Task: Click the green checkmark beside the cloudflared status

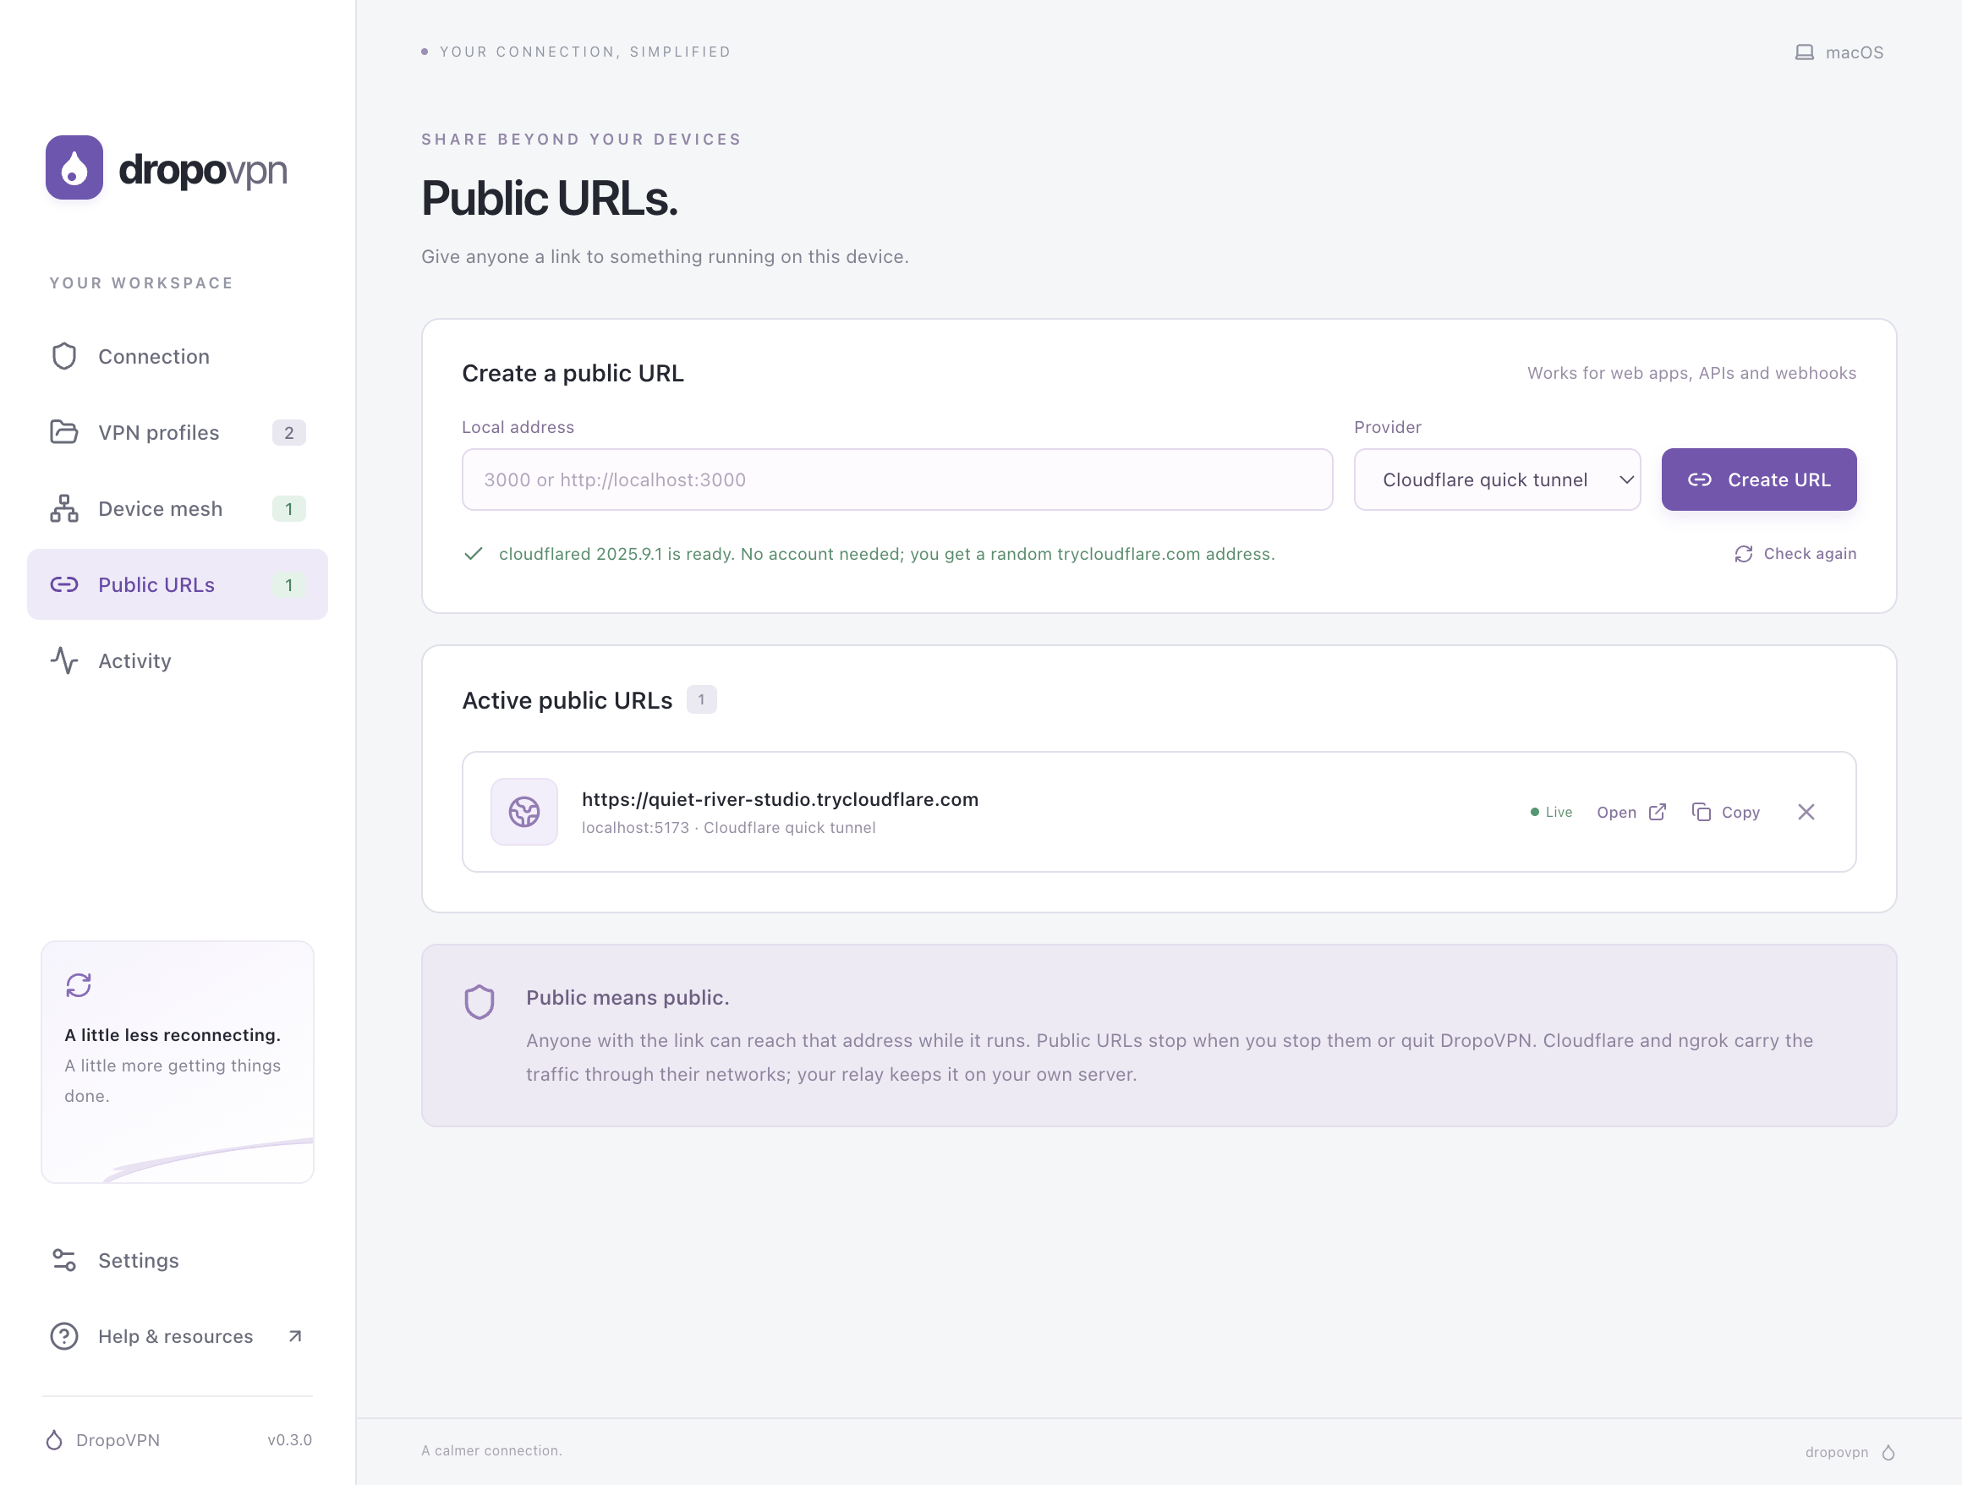Action: coord(474,554)
